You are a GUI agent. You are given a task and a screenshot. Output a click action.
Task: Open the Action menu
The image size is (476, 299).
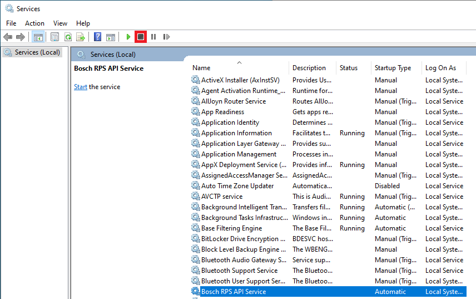(34, 23)
